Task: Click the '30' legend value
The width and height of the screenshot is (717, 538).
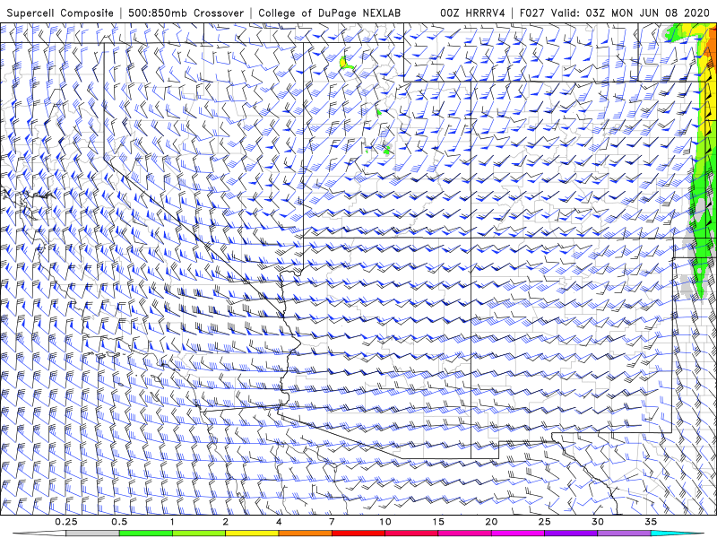Action: pyautogui.click(x=598, y=522)
